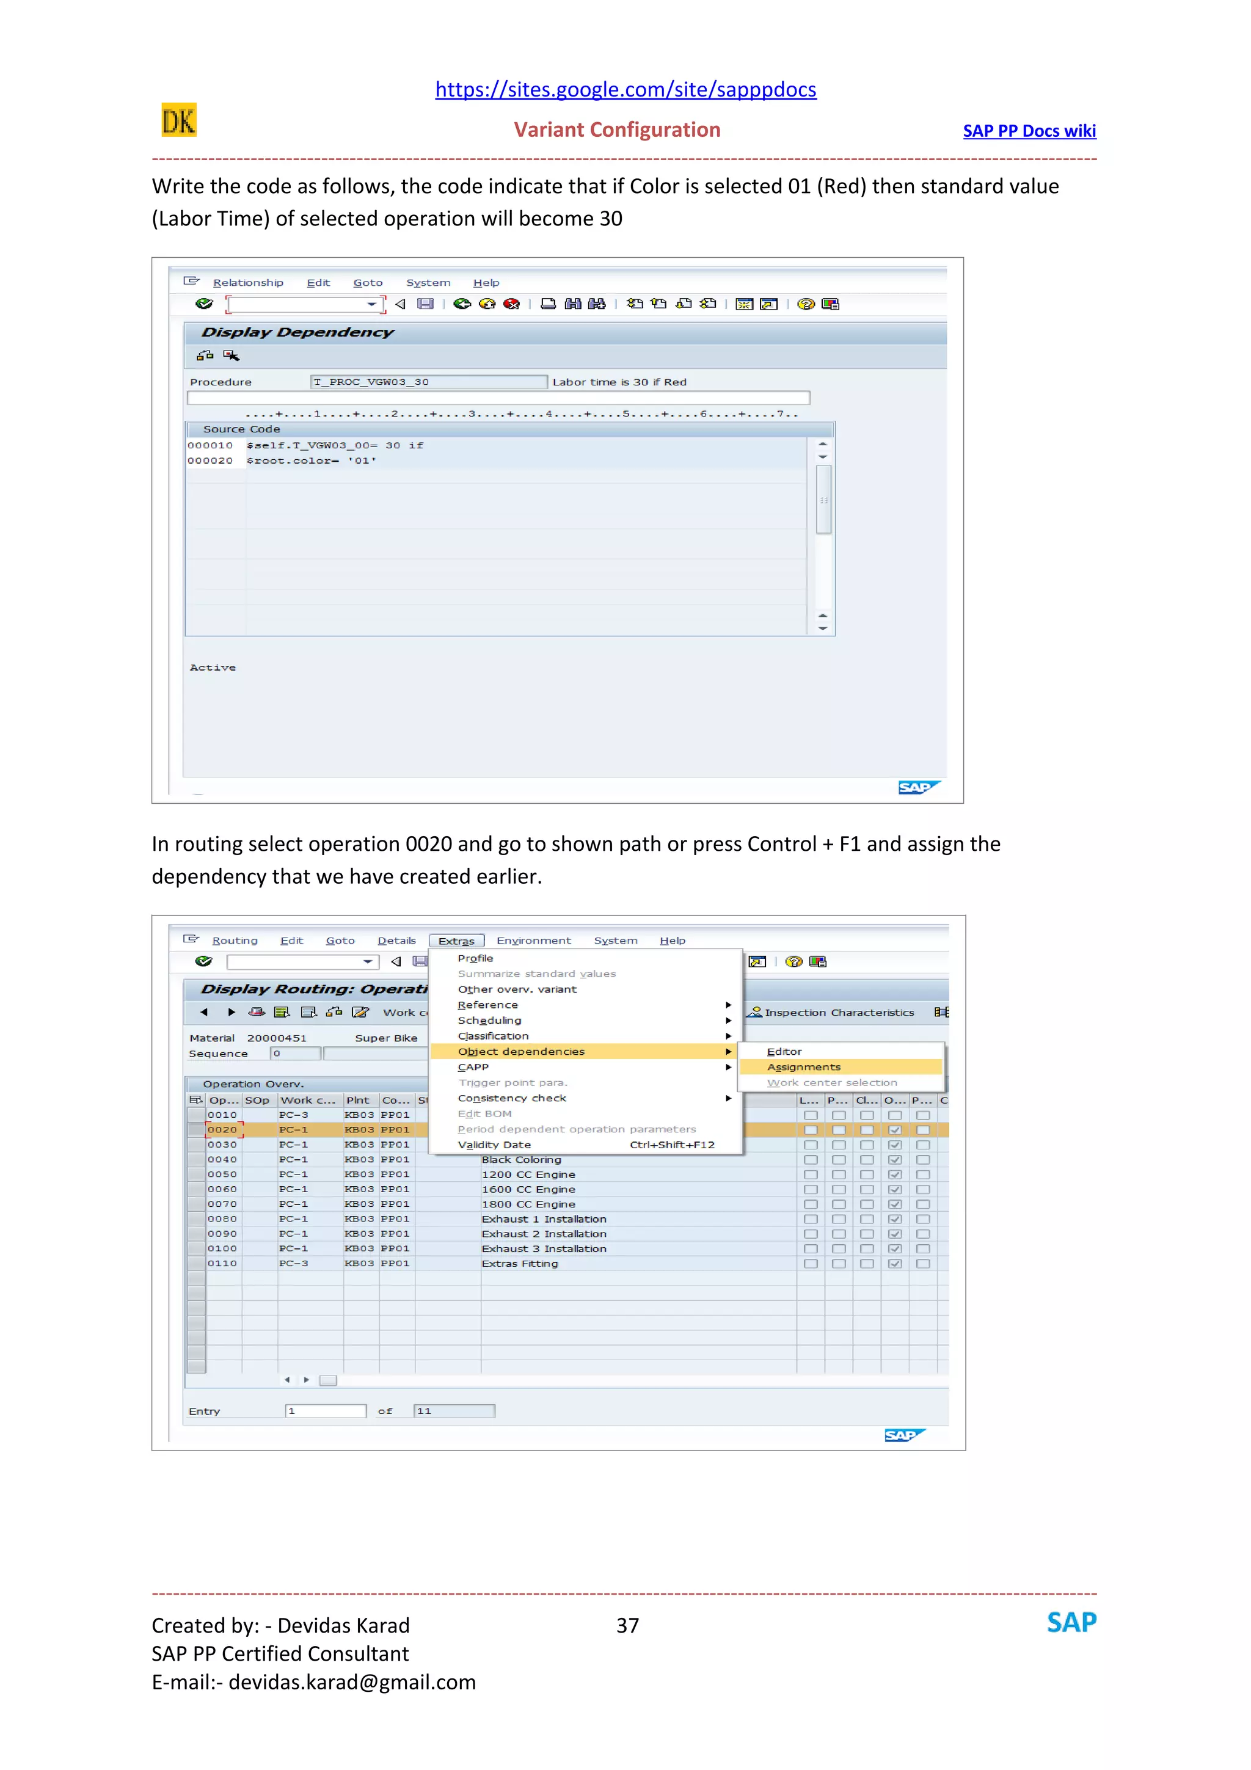Click the Help question mark in Display Dependency toolbar
1251x1770 pixels.
[806, 304]
